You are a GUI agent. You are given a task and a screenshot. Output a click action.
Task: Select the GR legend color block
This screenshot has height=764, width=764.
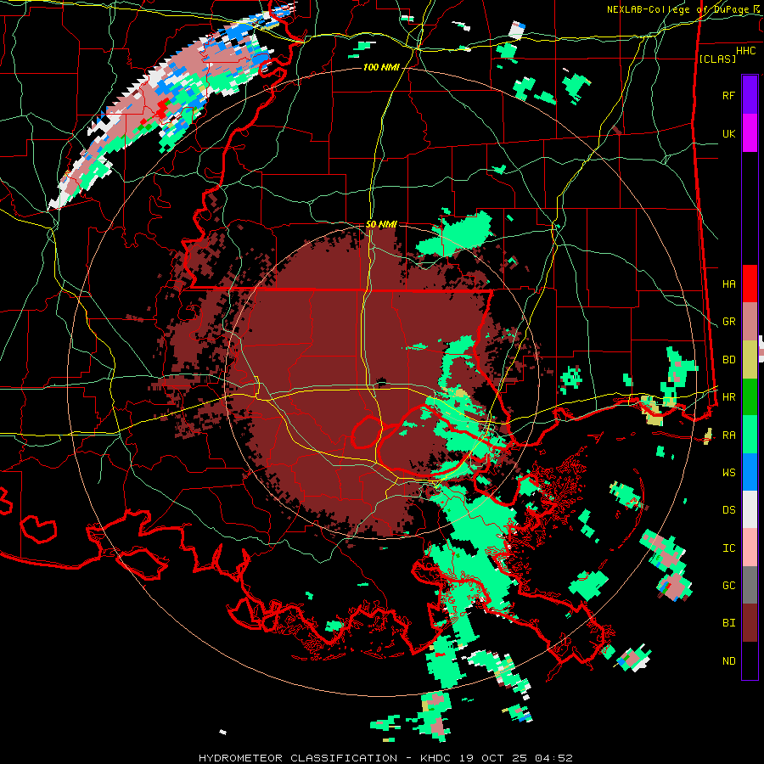(750, 322)
